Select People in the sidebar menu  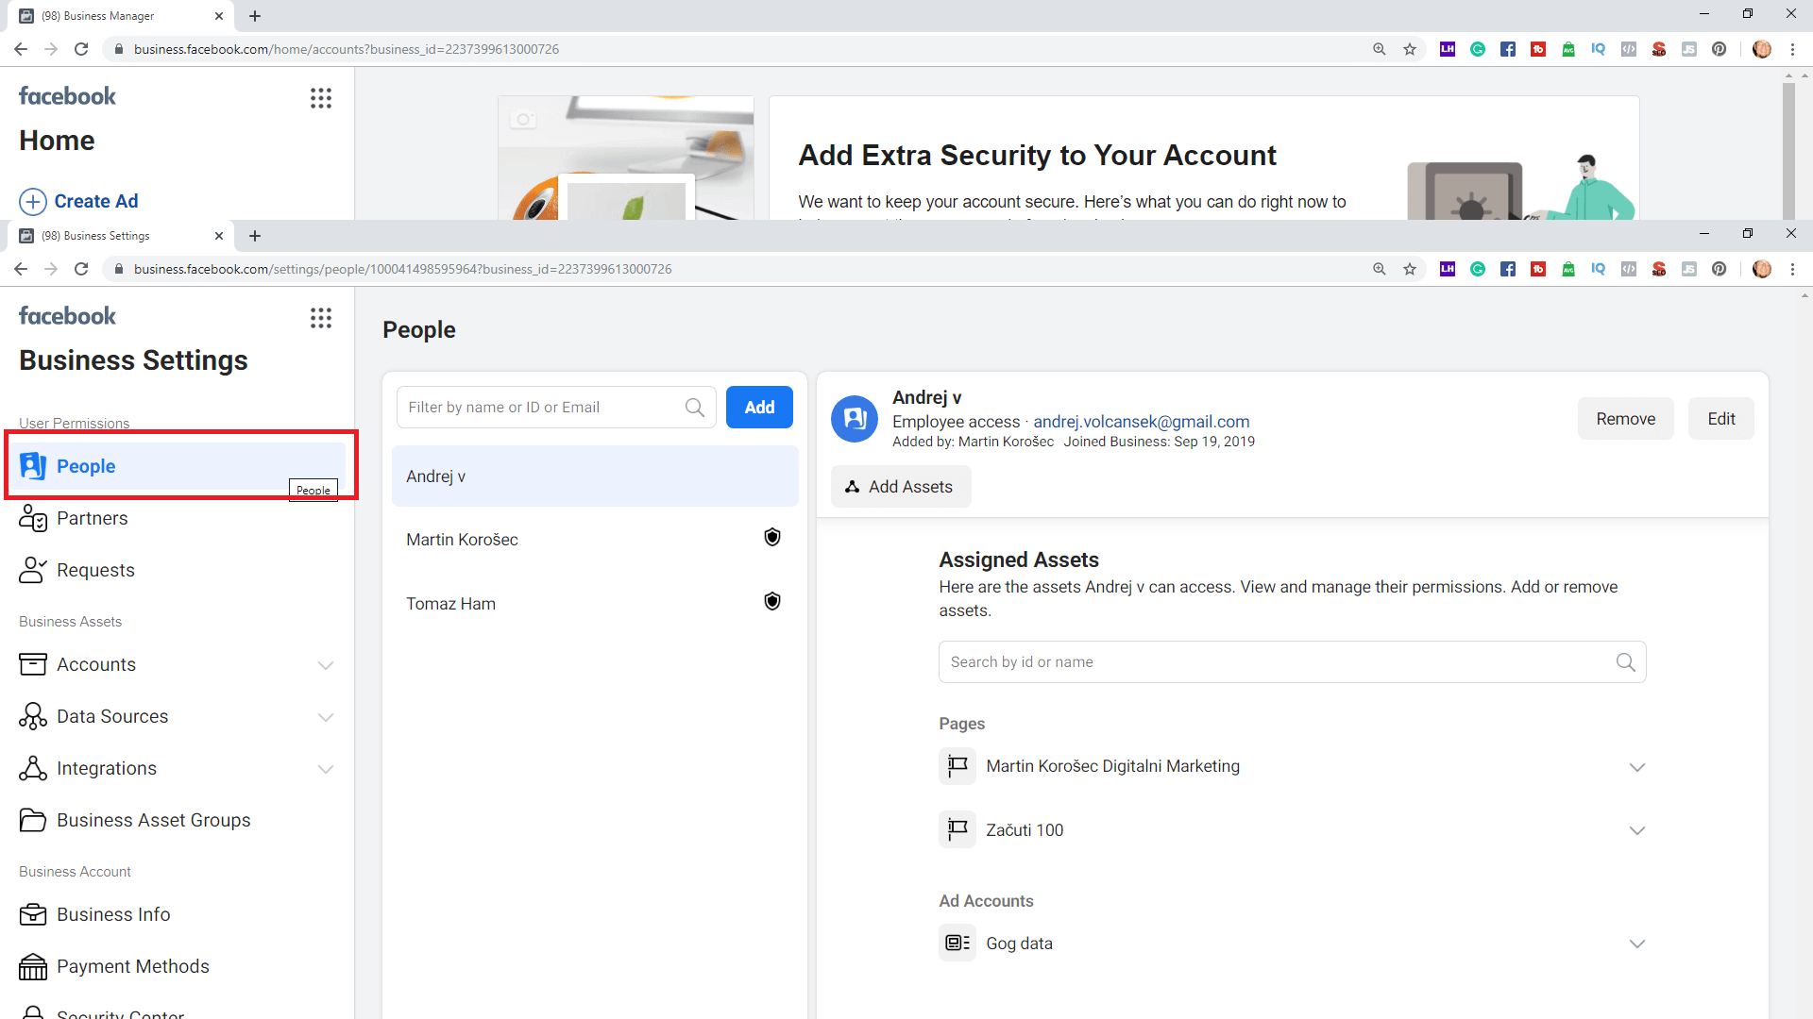point(86,466)
